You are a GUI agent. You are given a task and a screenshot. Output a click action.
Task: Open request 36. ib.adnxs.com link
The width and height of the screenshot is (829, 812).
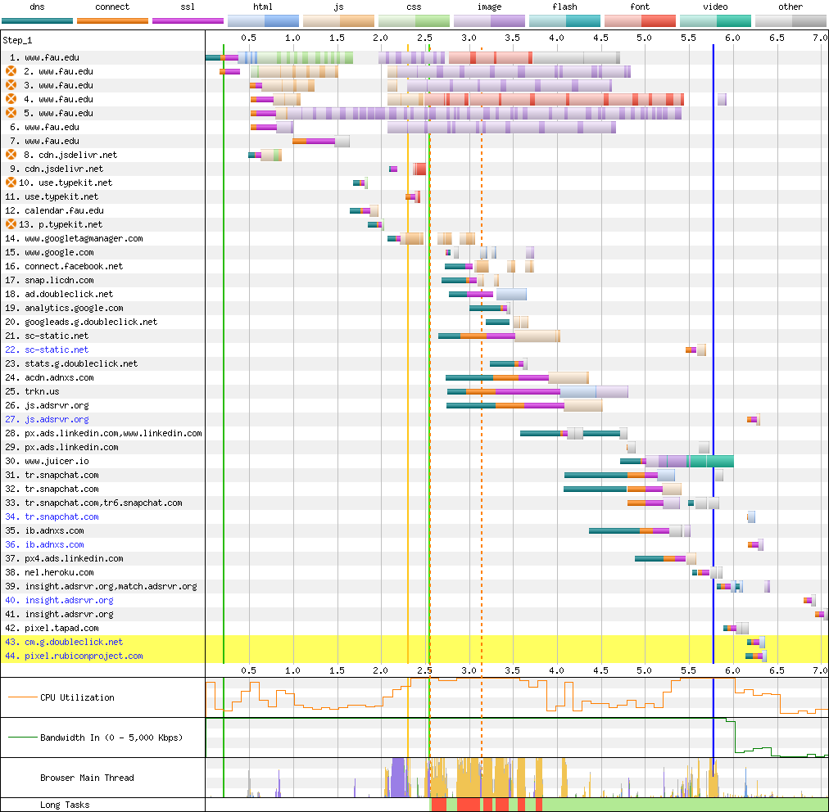[x=44, y=544]
